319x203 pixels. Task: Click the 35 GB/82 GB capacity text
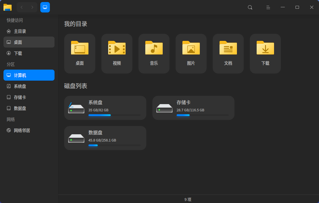pyautogui.click(x=99, y=110)
